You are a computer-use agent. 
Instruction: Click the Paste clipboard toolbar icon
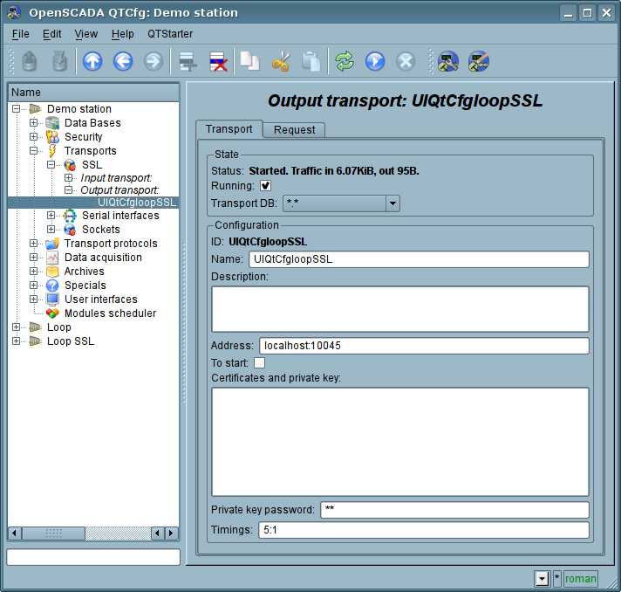click(x=310, y=61)
